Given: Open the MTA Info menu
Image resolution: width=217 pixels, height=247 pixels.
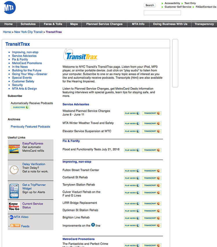Looking at the screenshot, I should pyautogui.click(x=138, y=24).
